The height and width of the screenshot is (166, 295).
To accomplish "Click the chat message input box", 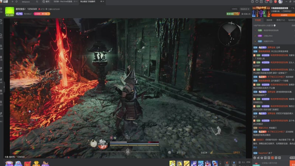I will [x=274, y=163].
